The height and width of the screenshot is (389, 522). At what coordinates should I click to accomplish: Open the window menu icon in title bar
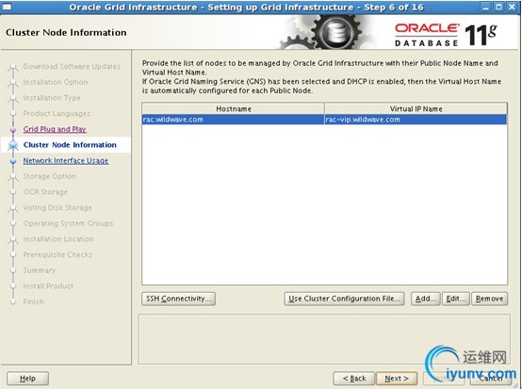[x=7, y=7]
